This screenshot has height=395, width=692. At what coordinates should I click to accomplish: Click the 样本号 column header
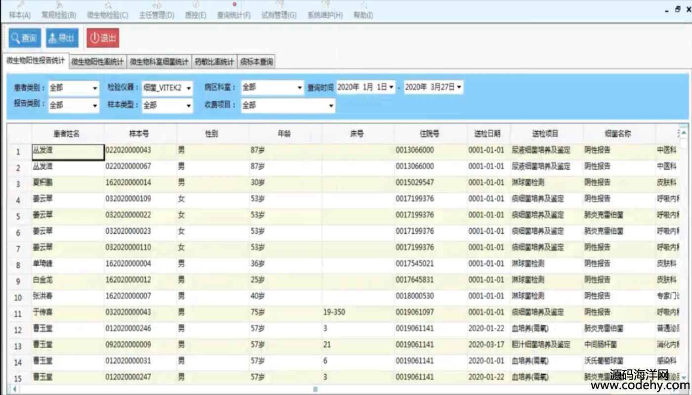[140, 134]
